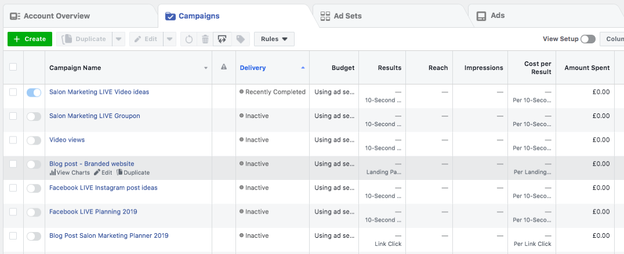Screen dimensions: 624x254
Task: Open Salon Marketing LIVE Video ideas campaign
Action: click(99, 91)
